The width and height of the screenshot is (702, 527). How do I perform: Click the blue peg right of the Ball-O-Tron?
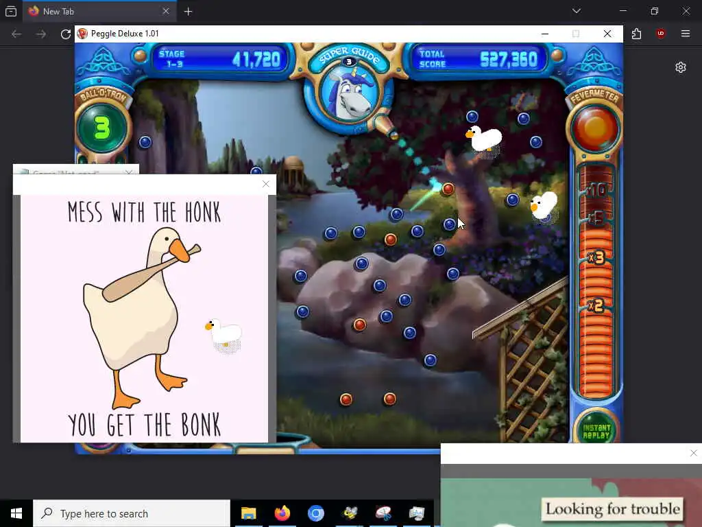[x=145, y=142]
